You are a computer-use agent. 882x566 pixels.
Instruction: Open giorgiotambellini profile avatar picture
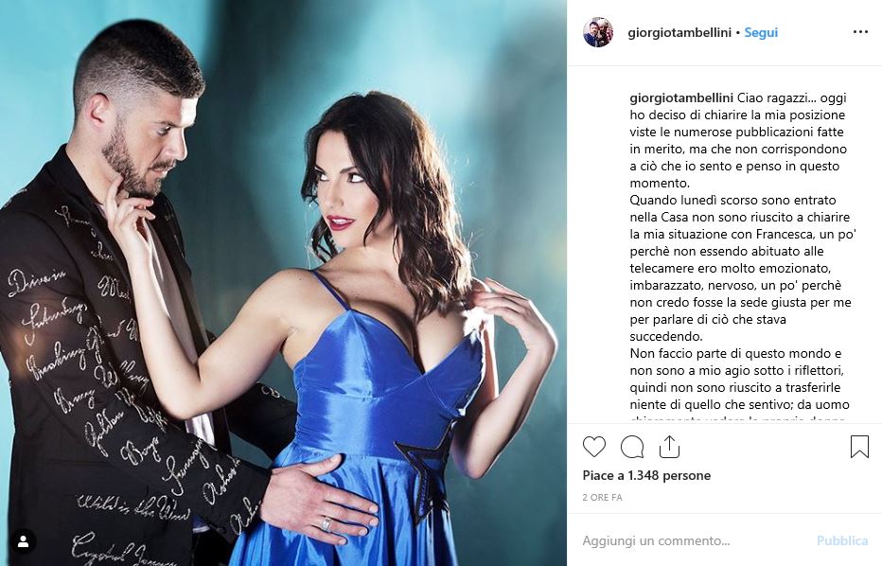(x=598, y=32)
